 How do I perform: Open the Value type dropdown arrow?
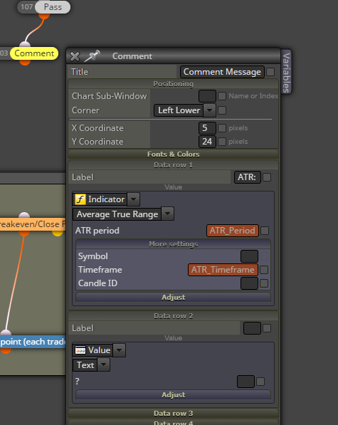[119, 350]
